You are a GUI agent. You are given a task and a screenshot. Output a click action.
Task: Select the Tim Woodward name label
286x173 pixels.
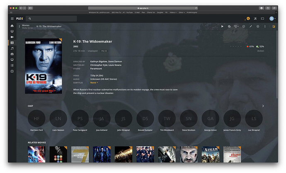click(167, 130)
